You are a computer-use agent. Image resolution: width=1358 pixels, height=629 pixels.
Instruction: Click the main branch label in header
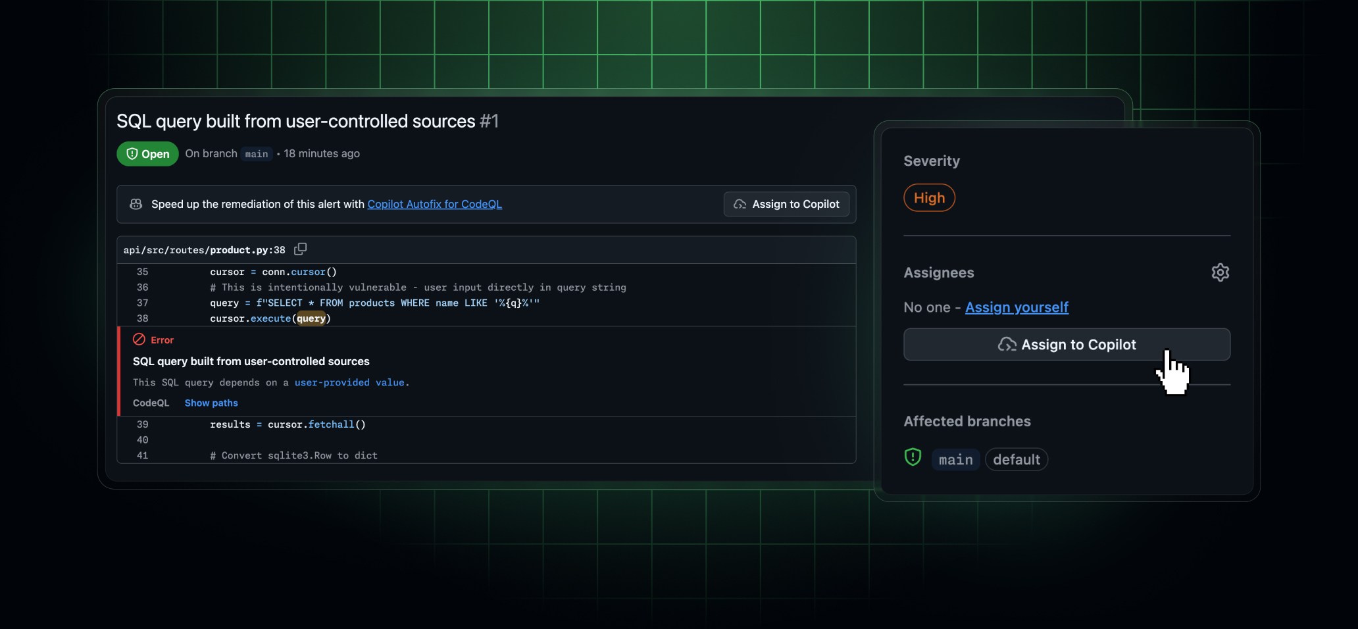point(257,154)
